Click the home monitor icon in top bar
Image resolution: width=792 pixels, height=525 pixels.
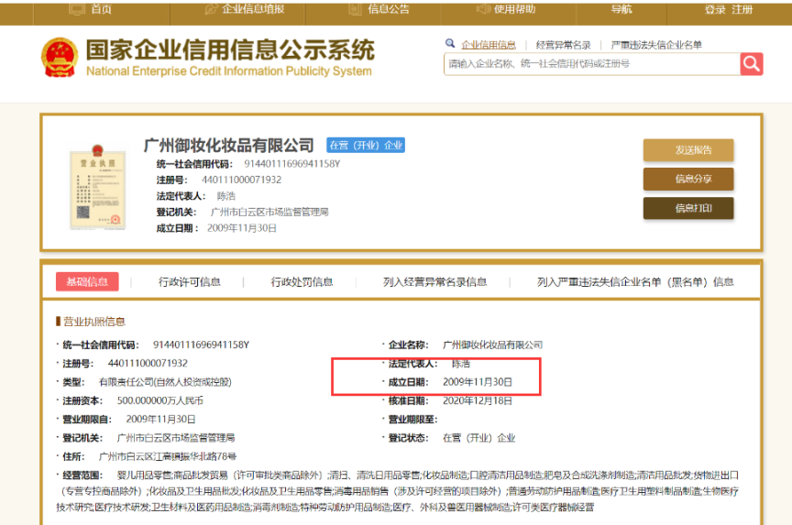pyautogui.click(x=77, y=8)
